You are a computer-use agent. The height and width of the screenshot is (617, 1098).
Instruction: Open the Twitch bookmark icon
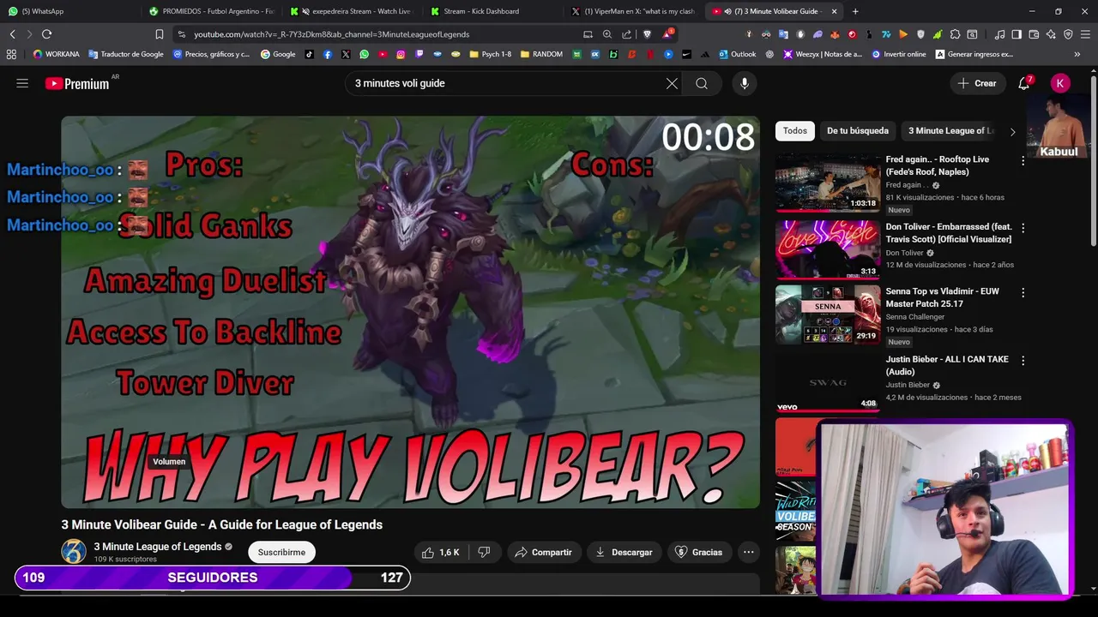tap(419, 54)
